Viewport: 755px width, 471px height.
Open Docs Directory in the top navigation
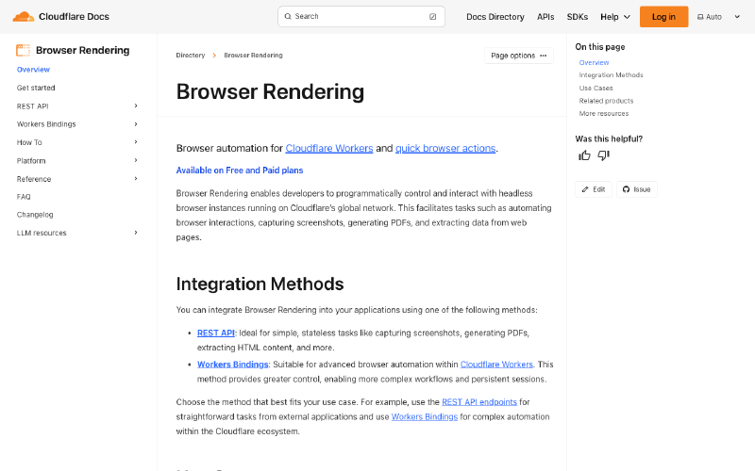(x=495, y=16)
